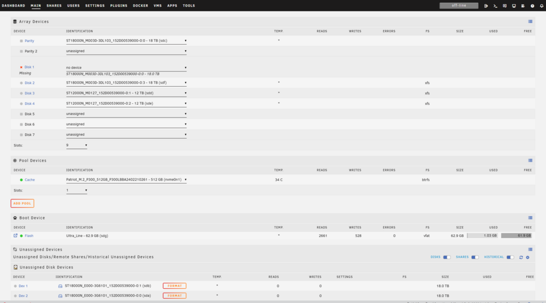Click the Parity status square icon

pos(21,41)
